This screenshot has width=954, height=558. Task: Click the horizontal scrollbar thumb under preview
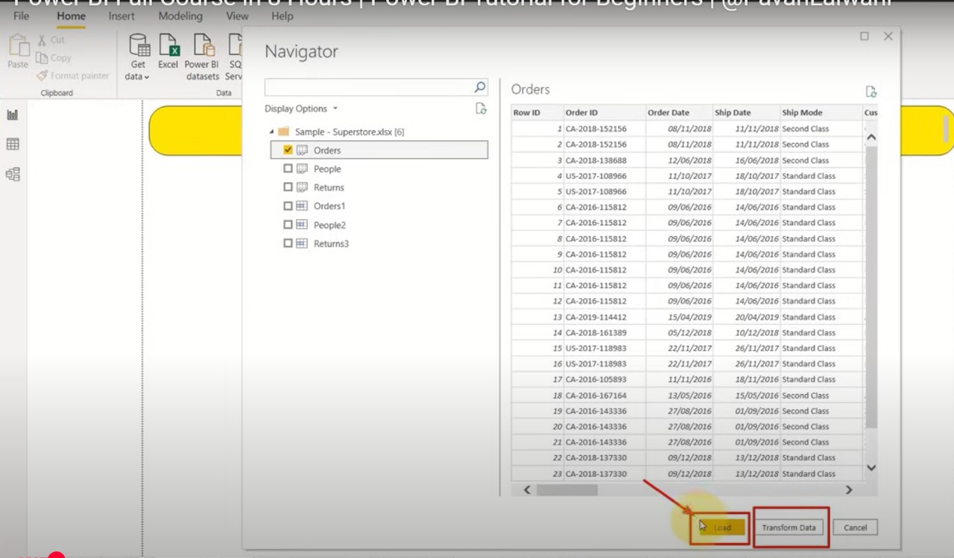[566, 489]
